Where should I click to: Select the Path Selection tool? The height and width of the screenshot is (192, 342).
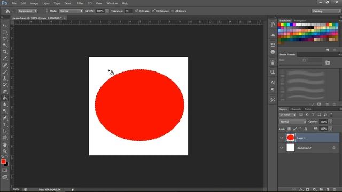click(x=5, y=131)
